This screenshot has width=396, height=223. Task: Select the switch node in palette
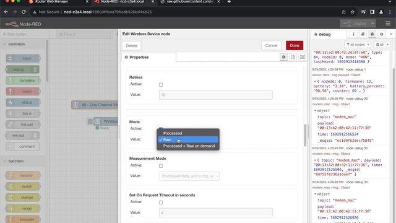point(23,186)
